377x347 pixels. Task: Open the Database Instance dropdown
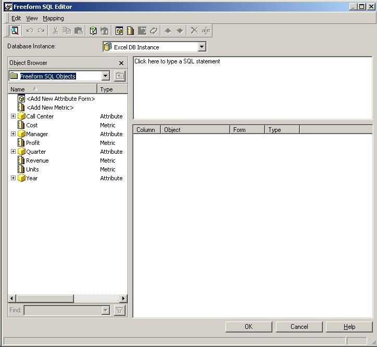pos(202,47)
